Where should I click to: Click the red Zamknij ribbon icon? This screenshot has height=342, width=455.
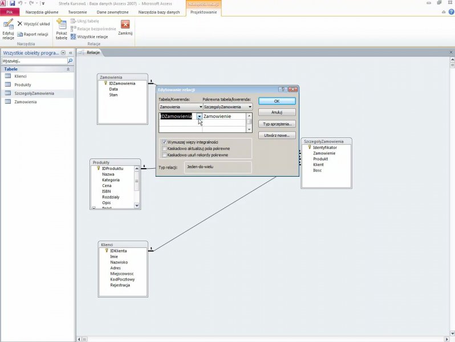[x=125, y=25]
